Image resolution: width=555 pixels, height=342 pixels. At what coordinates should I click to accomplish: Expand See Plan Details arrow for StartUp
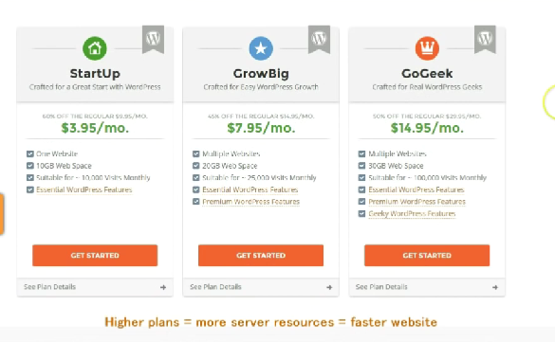163,287
